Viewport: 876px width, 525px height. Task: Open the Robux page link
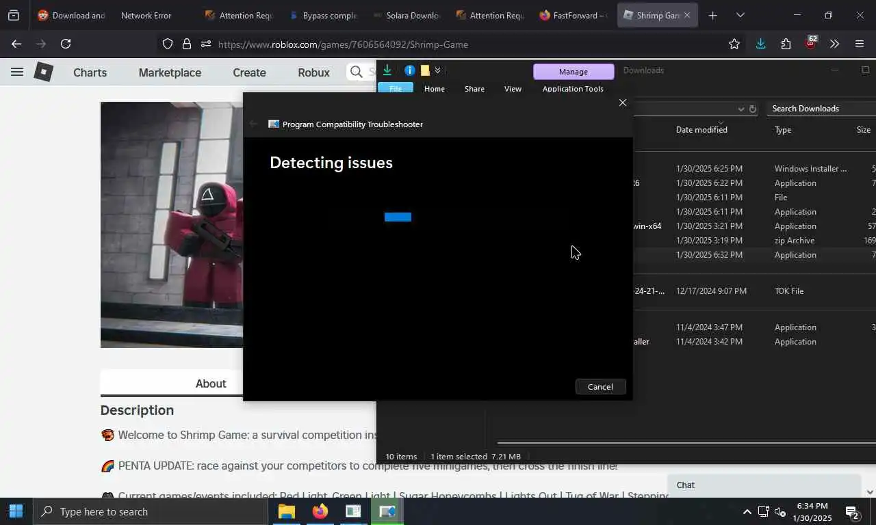click(313, 72)
